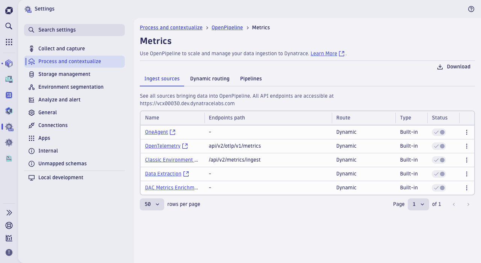Open Internal settings category
This screenshot has width=481, height=263.
(74, 151)
